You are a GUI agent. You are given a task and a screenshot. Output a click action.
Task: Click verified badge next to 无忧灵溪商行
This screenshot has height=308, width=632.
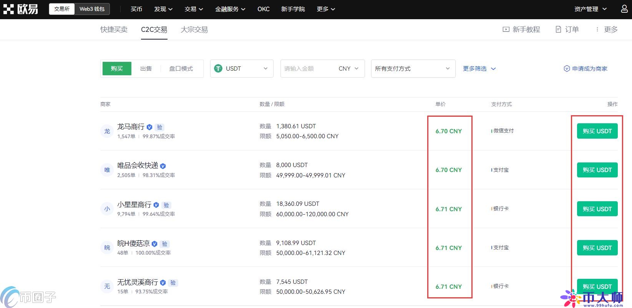pyautogui.click(x=163, y=283)
